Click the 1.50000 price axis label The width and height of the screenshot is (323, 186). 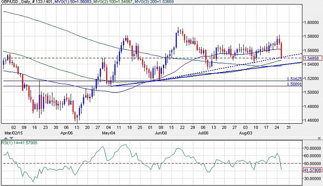[x=312, y=92]
